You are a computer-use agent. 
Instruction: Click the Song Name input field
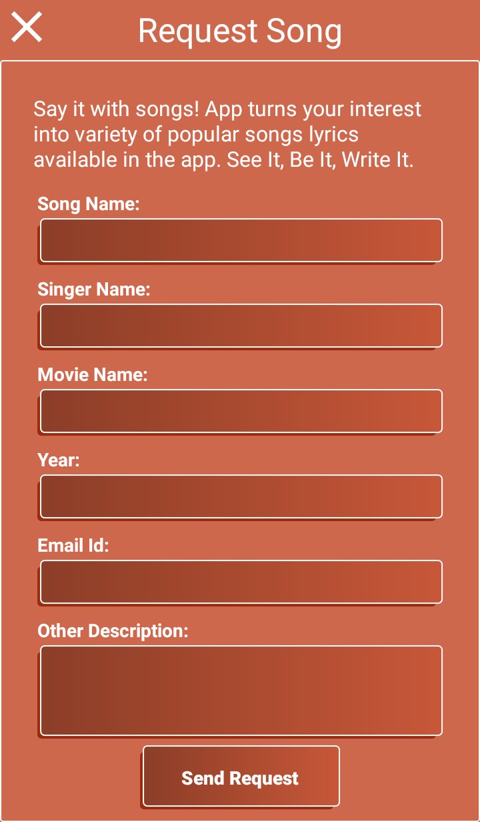241,240
